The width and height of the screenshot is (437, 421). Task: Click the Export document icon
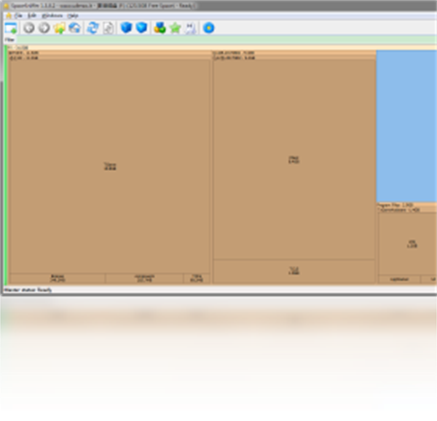[x=108, y=28]
